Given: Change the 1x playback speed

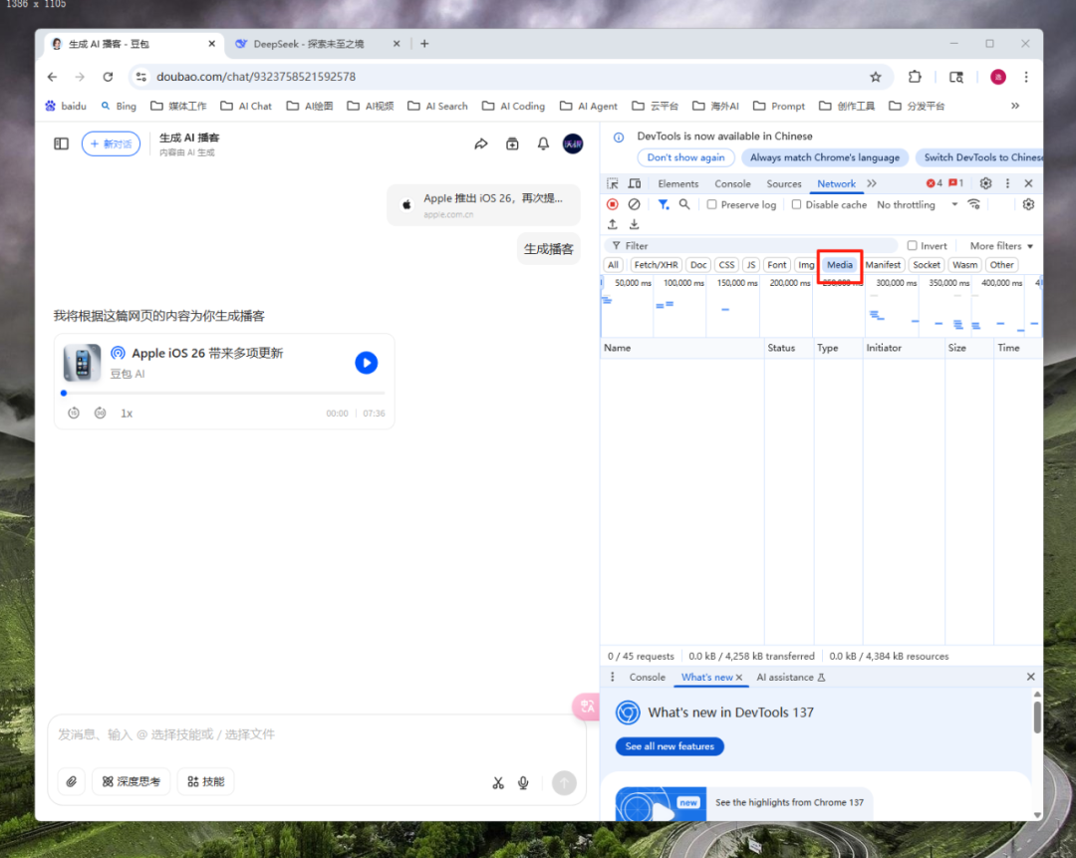Looking at the screenshot, I should (x=127, y=414).
